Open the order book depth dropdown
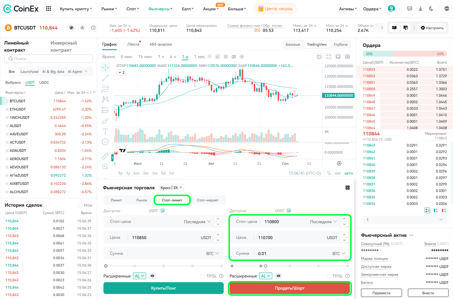Image resolution: width=453 pixels, height=299 pixels. 404,220
